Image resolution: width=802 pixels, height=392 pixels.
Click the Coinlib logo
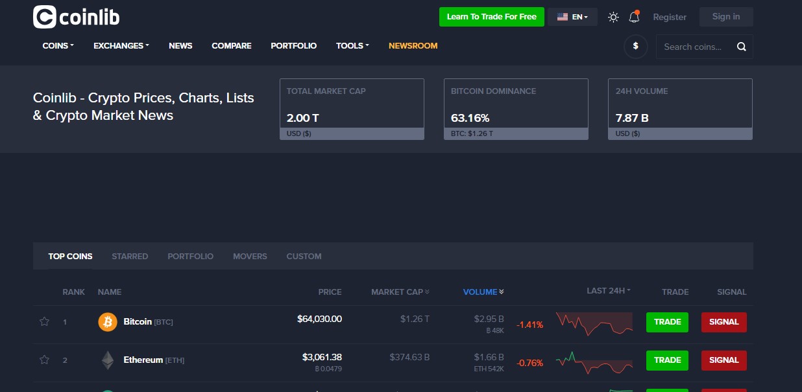(x=76, y=17)
